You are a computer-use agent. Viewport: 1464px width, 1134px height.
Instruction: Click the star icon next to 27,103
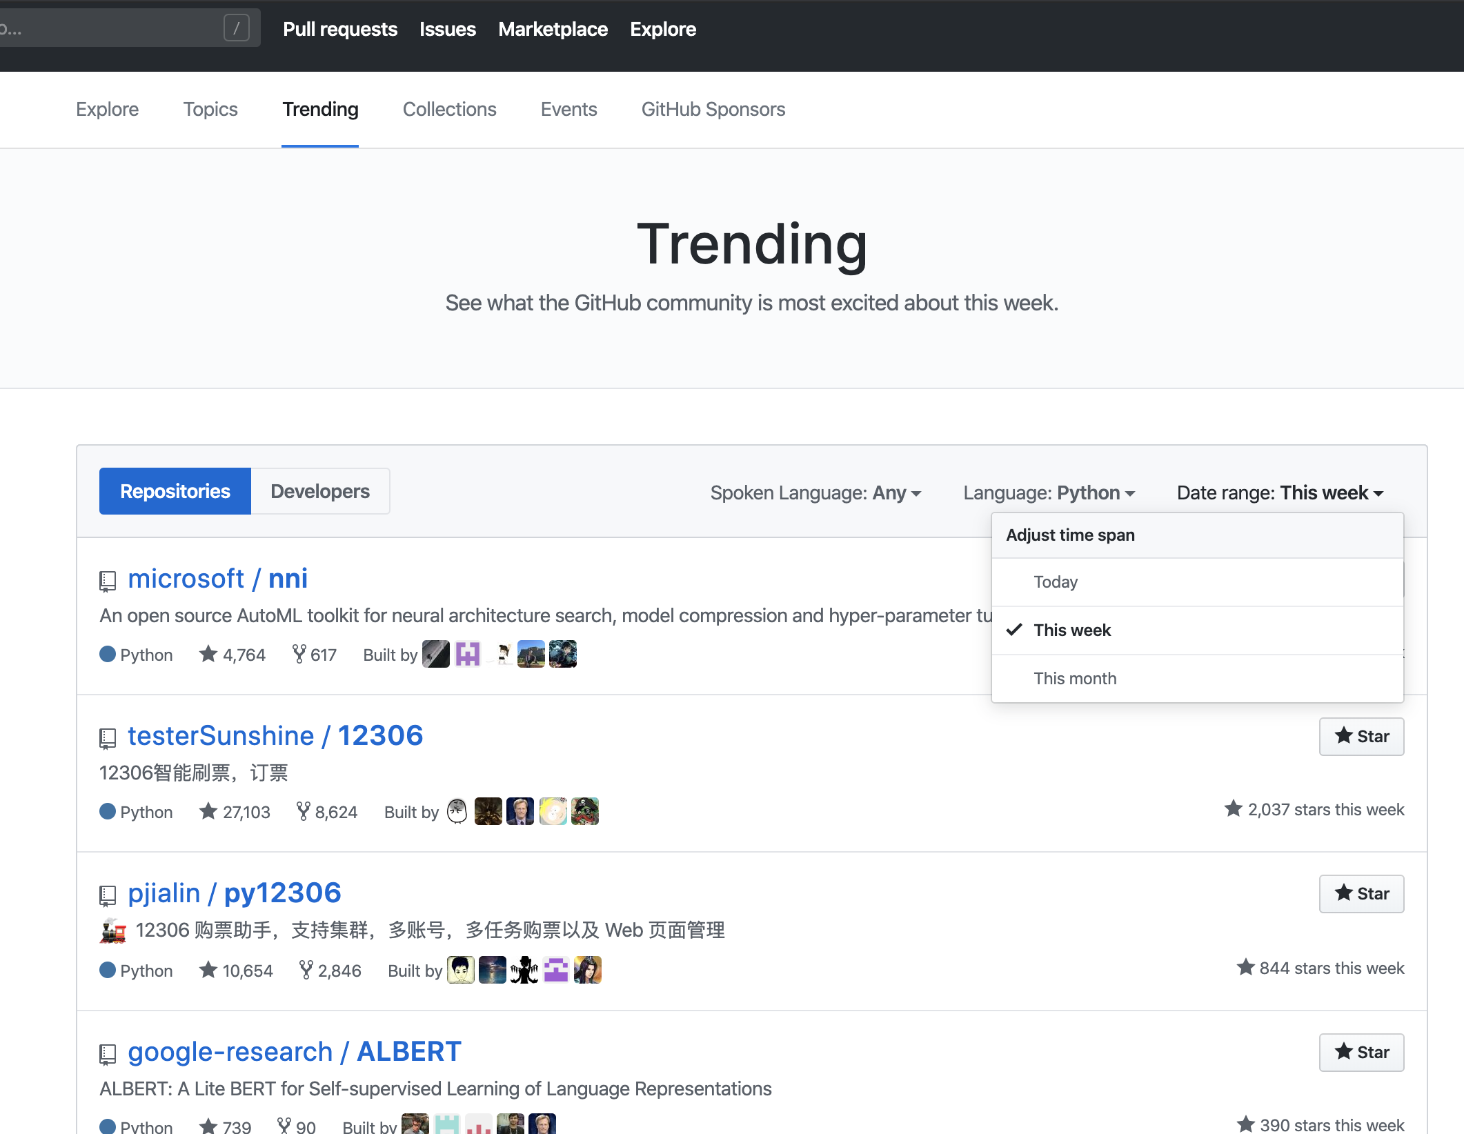pos(207,811)
